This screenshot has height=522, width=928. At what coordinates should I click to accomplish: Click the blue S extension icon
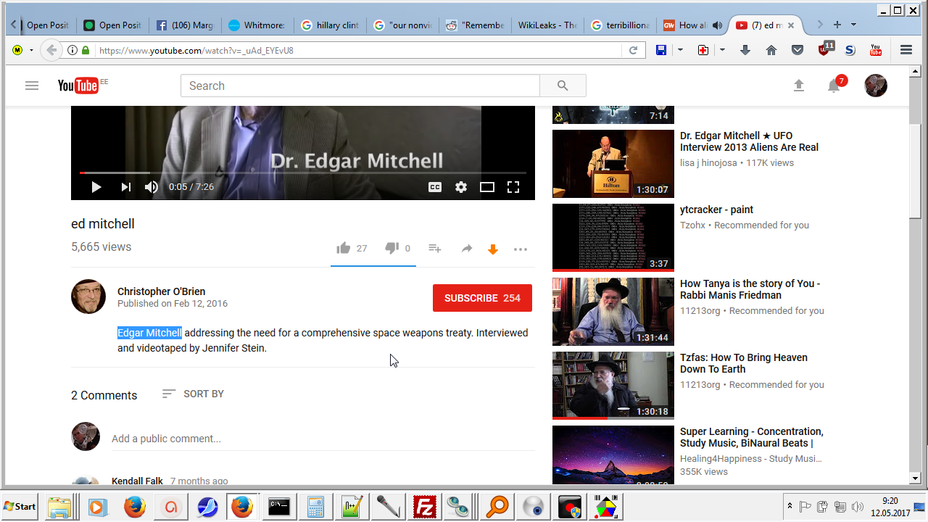pyautogui.click(x=850, y=50)
